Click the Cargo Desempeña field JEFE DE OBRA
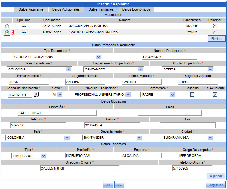227x189 pixels. coord(198,156)
